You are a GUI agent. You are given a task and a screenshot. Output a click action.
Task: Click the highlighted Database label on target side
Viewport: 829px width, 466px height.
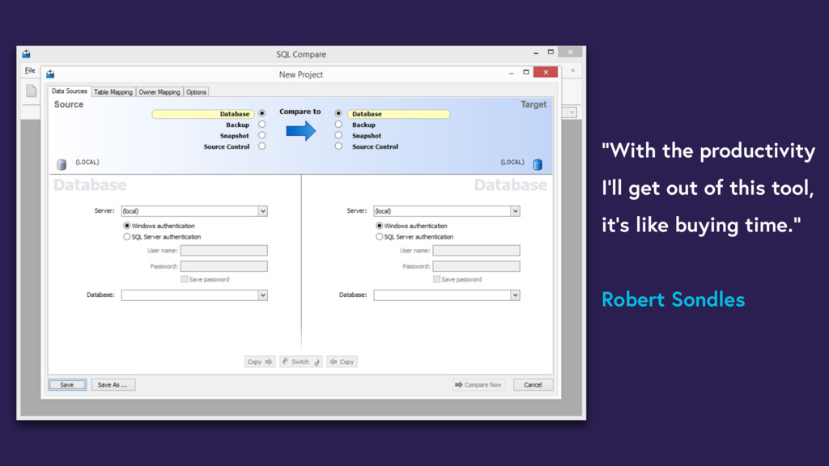pyautogui.click(x=398, y=114)
